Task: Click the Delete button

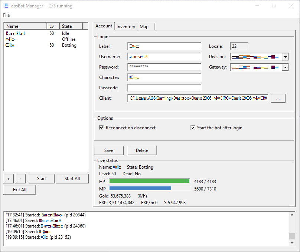Action: pos(142,150)
